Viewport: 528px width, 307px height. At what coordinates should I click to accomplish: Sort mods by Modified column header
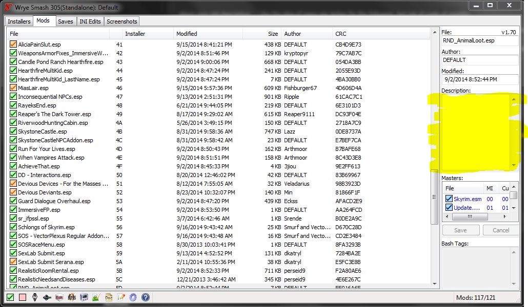click(x=208, y=34)
